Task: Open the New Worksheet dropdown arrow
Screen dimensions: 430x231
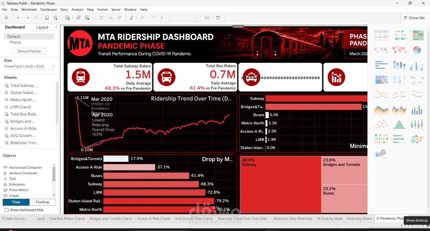Action: pyautogui.click(x=73, y=18)
